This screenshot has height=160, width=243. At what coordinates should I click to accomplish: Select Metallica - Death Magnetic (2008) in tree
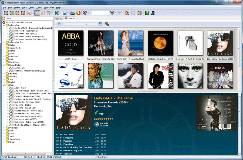29,71
